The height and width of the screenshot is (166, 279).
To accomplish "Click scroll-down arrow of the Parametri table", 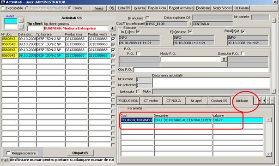I will [x=268, y=154].
